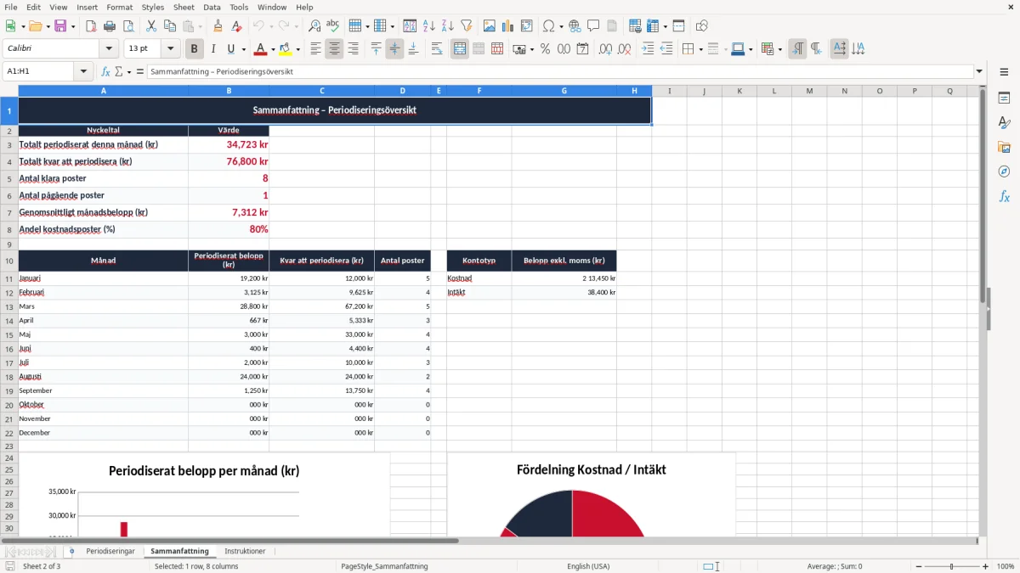
Task: Click the Save document icon
Action: (60, 26)
